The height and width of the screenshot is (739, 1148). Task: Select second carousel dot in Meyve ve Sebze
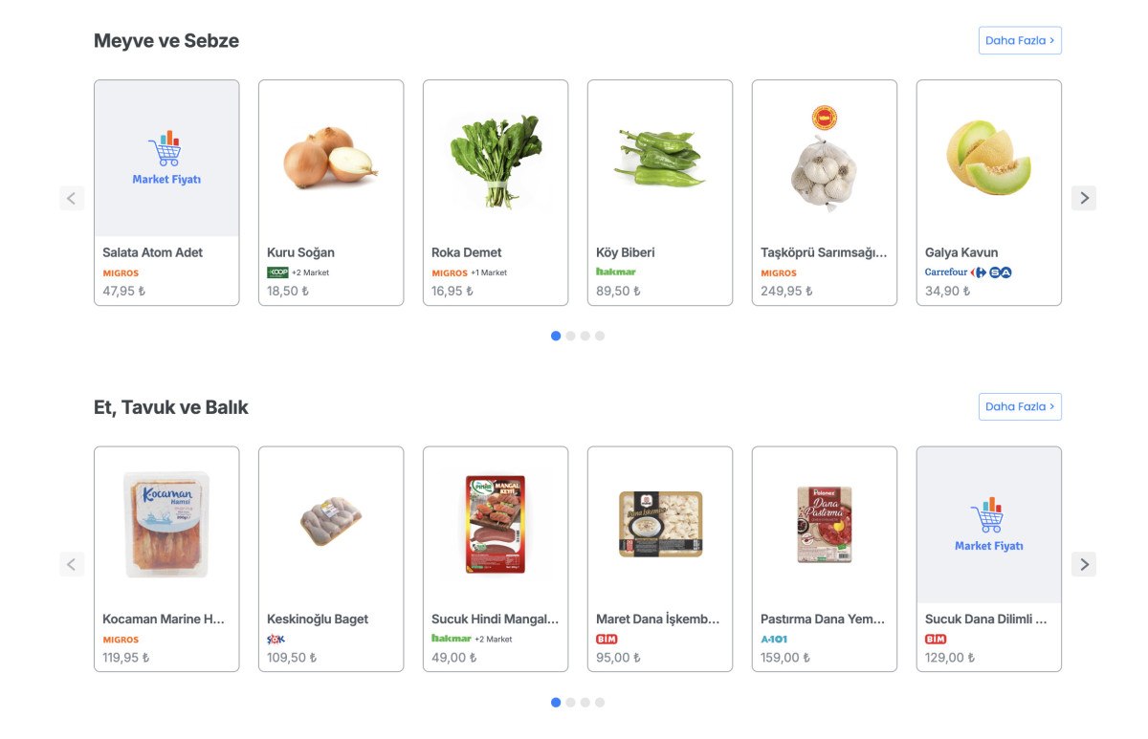coord(570,336)
